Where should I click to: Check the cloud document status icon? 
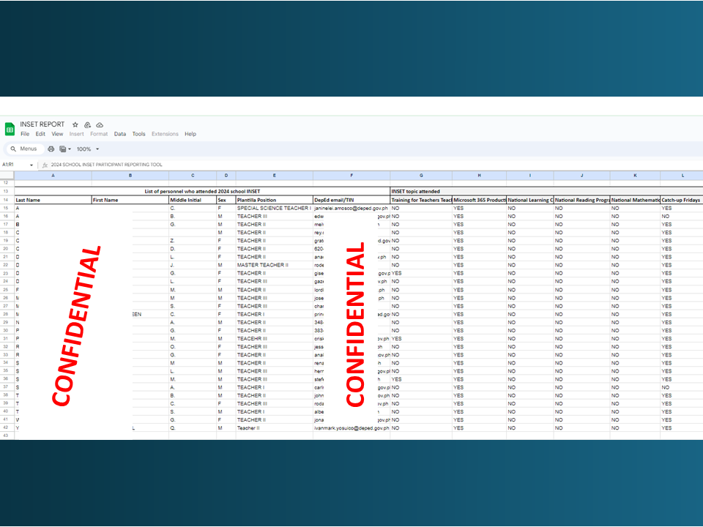click(x=100, y=124)
